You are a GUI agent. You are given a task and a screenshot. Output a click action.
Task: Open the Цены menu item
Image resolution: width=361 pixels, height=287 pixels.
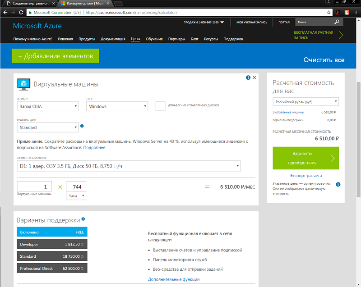pos(135,39)
